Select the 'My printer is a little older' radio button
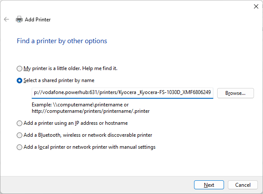 [19, 68]
